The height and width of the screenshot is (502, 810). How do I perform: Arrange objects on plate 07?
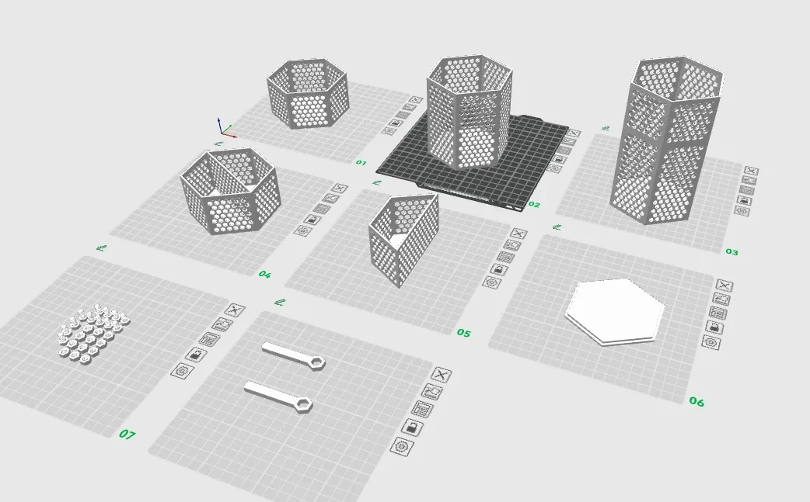click(x=210, y=338)
